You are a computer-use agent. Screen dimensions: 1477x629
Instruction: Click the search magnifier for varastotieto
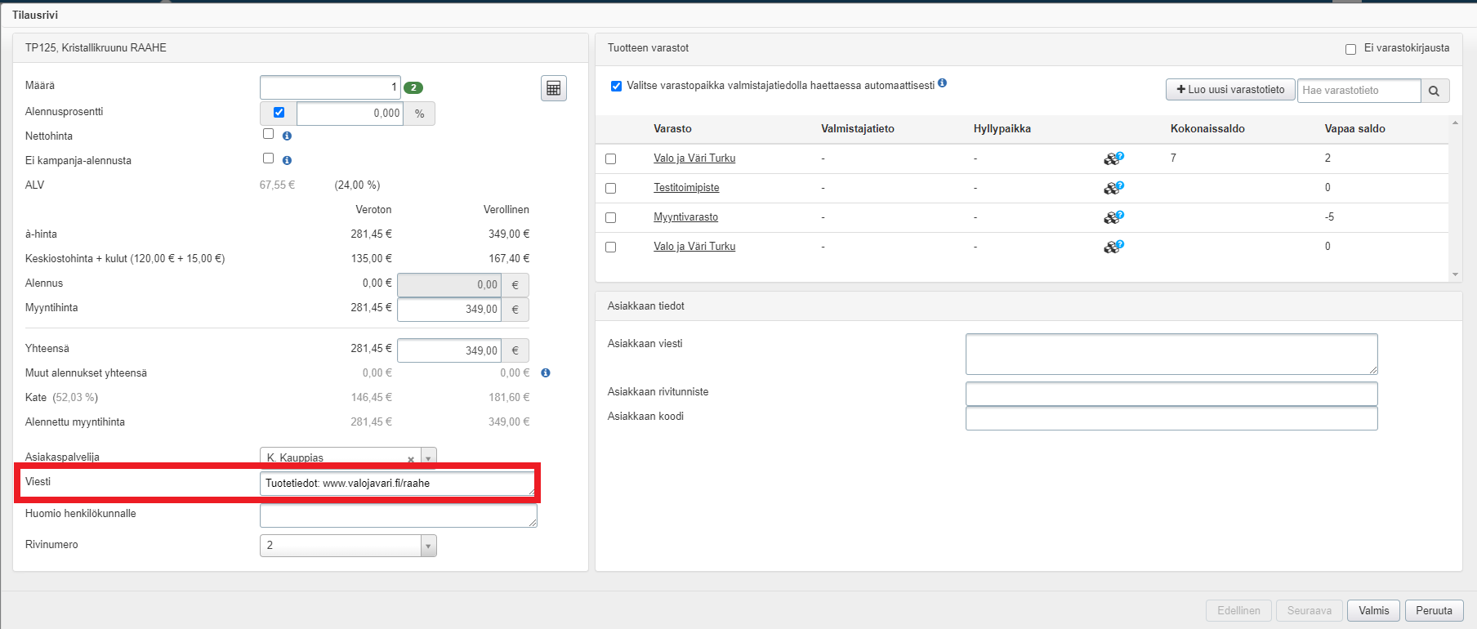(1435, 91)
